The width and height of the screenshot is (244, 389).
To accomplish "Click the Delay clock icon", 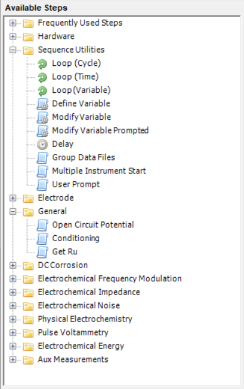I will click(x=42, y=144).
